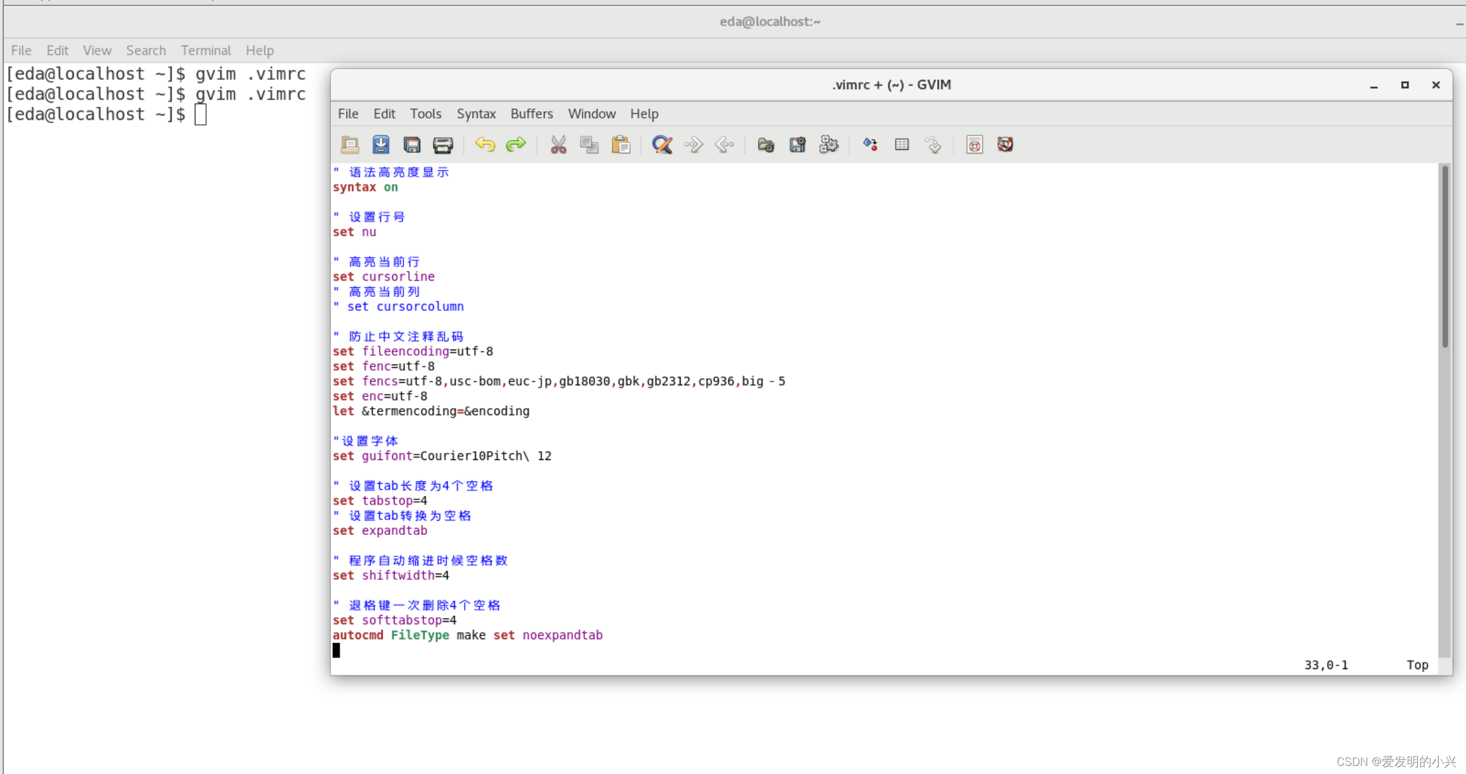Open Vim help document icon

(x=975, y=145)
